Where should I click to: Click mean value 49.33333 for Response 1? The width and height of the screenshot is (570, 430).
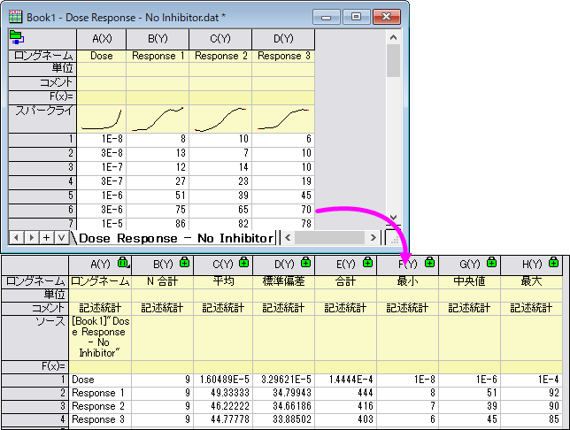click(x=223, y=393)
